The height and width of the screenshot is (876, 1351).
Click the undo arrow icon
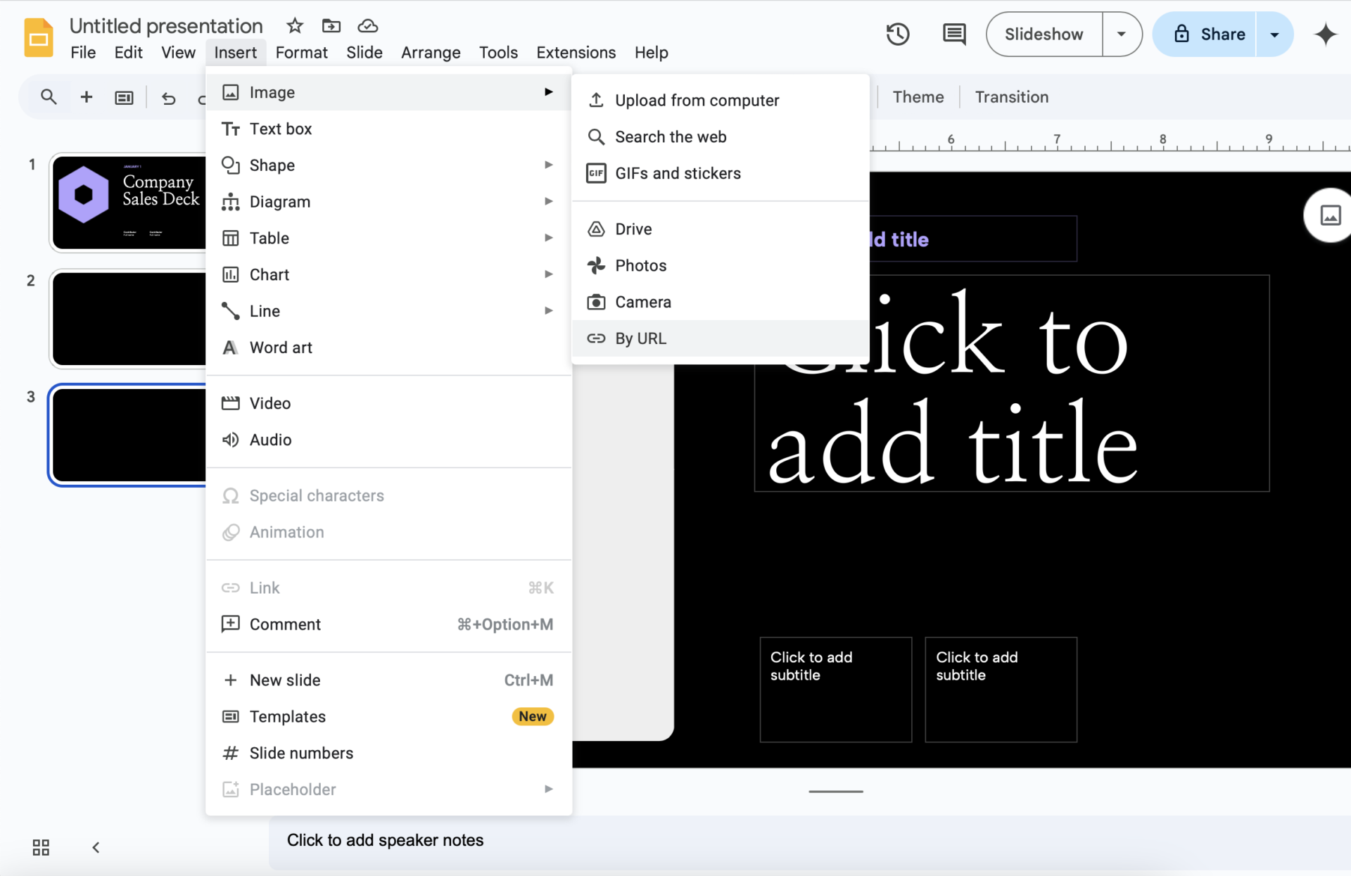(168, 98)
